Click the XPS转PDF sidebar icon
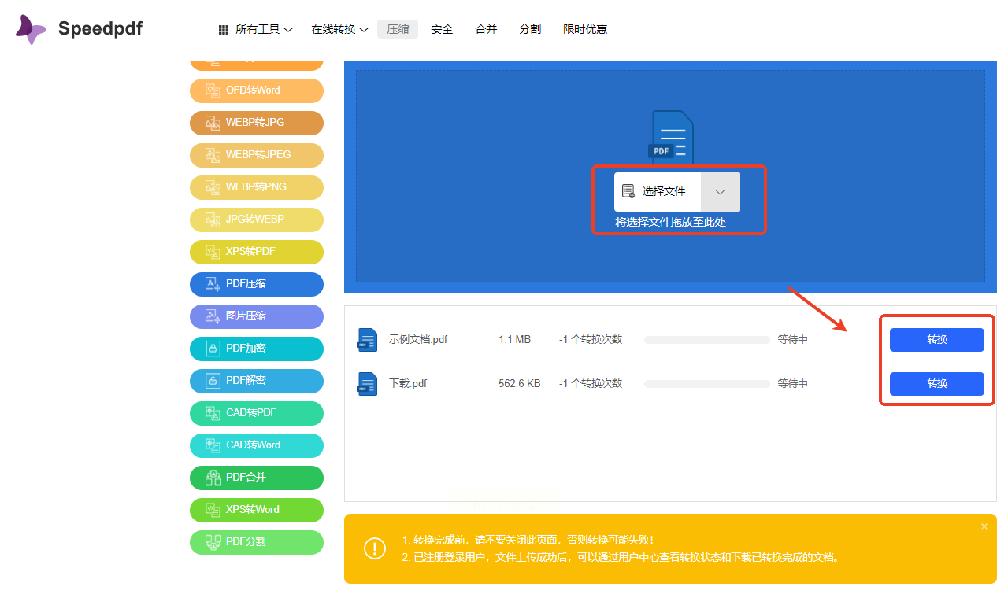Image resolution: width=1008 pixels, height=598 pixels. tap(213, 252)
